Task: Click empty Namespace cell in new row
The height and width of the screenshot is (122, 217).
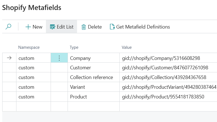Action: click(x=33, y=106)
